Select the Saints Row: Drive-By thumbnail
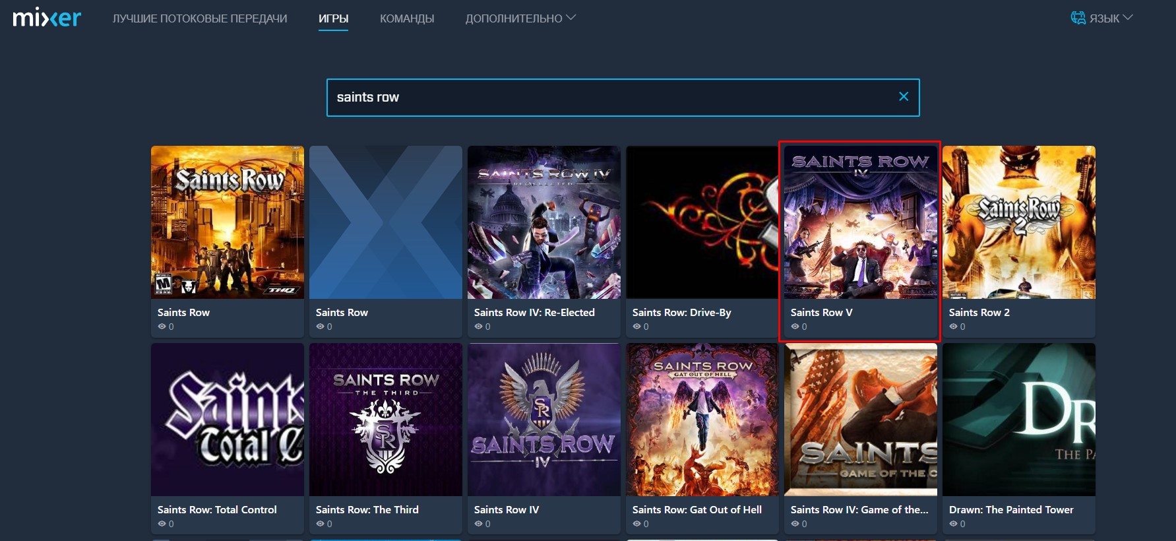The image size is (1176, 541). click(x=702, y=222)
